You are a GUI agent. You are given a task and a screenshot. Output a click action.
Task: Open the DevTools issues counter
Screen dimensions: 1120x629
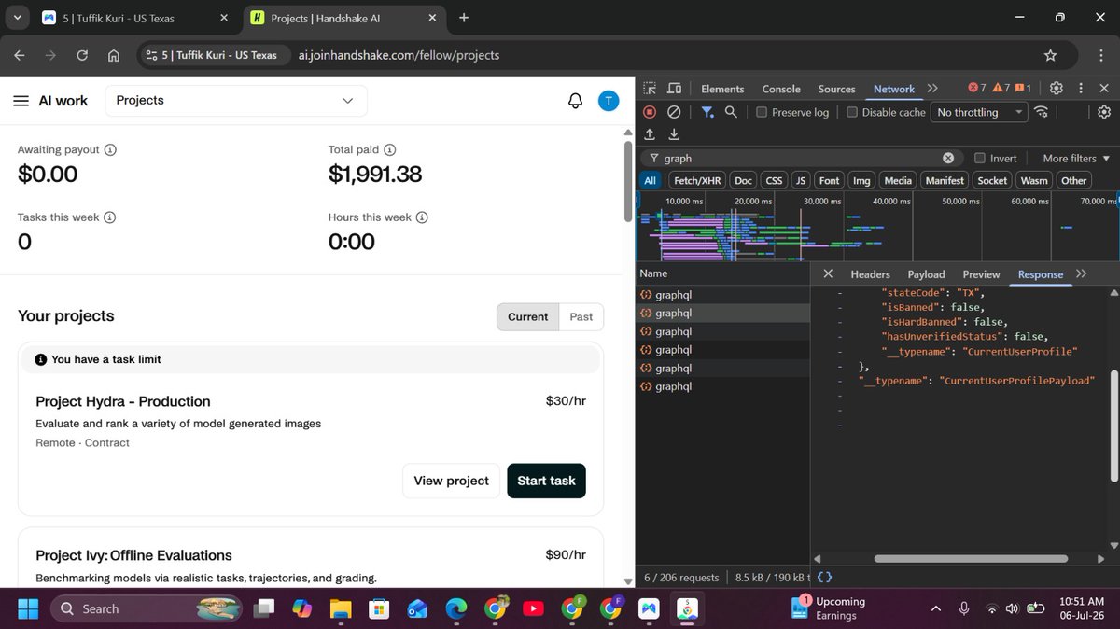click(x=1023, y=88)
